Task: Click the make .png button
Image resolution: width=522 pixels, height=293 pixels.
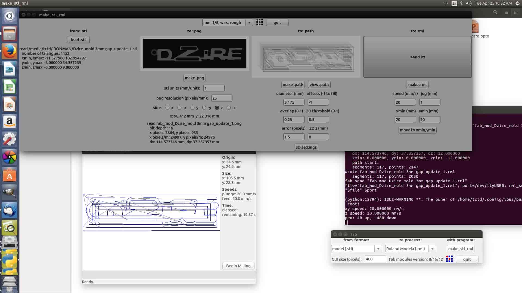Action: tap(194, 78)
